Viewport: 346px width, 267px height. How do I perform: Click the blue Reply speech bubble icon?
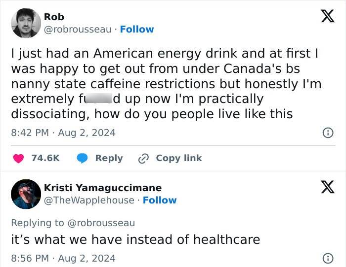click(82, 158)
